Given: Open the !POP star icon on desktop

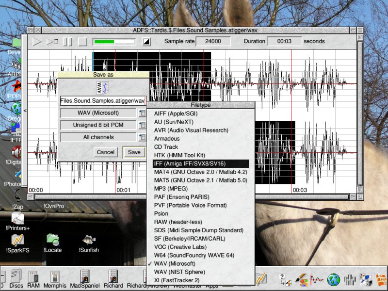Looking at the screenshot, I should click(x=16, y=89).
